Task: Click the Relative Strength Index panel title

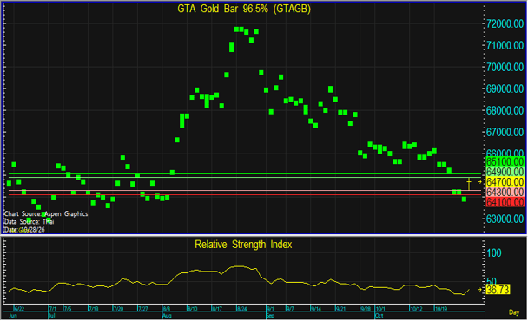Action: pos(243,245)
